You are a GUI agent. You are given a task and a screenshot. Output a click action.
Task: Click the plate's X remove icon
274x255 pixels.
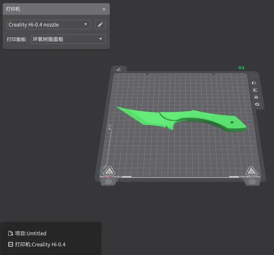[x=253, y=76]
